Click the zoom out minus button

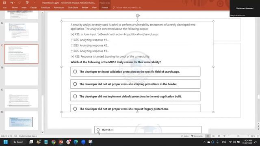(229, 136)
